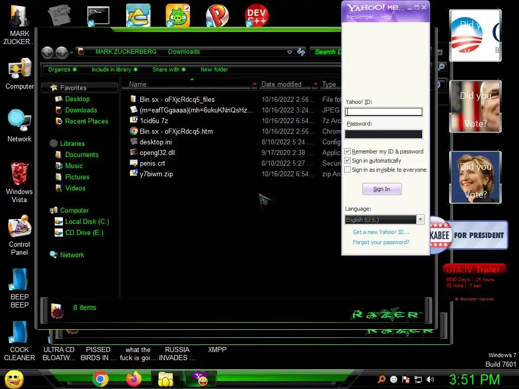Open the Bad Piggies desktop shortcut
519x389 pixels.
click(178, 15)
